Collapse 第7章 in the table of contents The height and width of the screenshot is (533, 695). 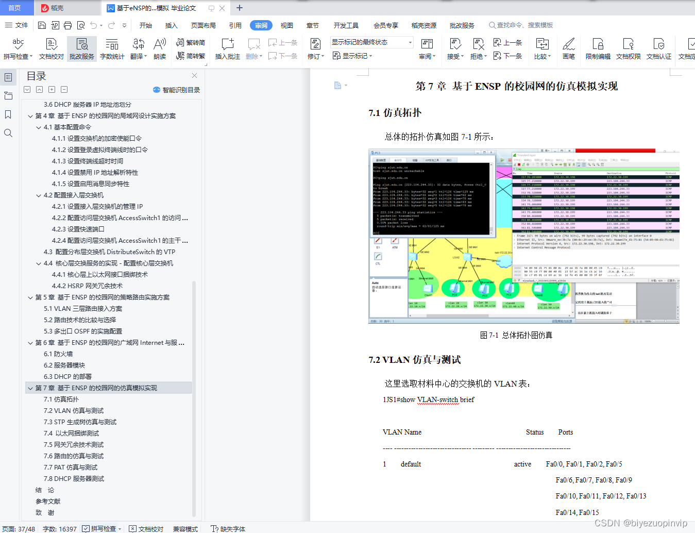[30, 387]
